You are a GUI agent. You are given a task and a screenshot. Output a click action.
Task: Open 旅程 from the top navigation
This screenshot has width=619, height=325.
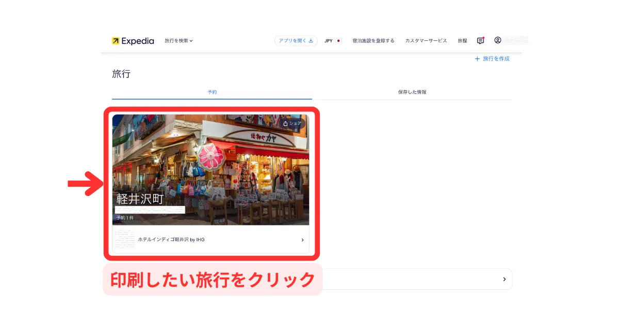462,41
